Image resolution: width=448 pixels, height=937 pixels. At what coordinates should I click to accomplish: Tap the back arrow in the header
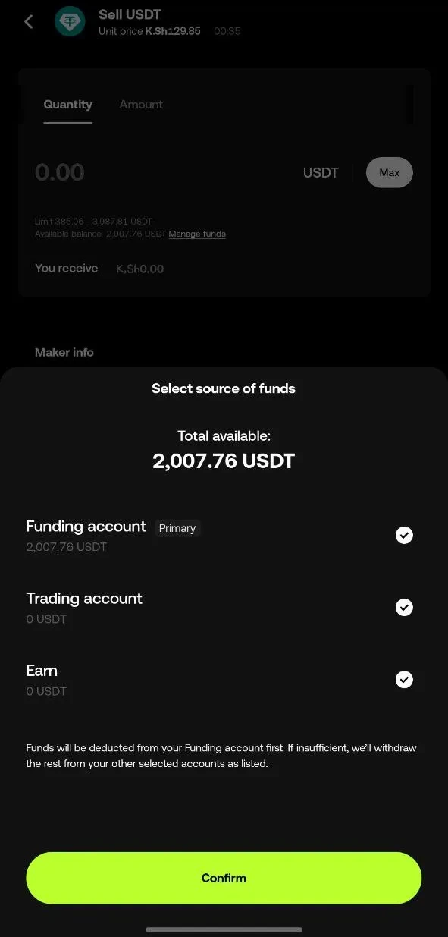(28, 21)
